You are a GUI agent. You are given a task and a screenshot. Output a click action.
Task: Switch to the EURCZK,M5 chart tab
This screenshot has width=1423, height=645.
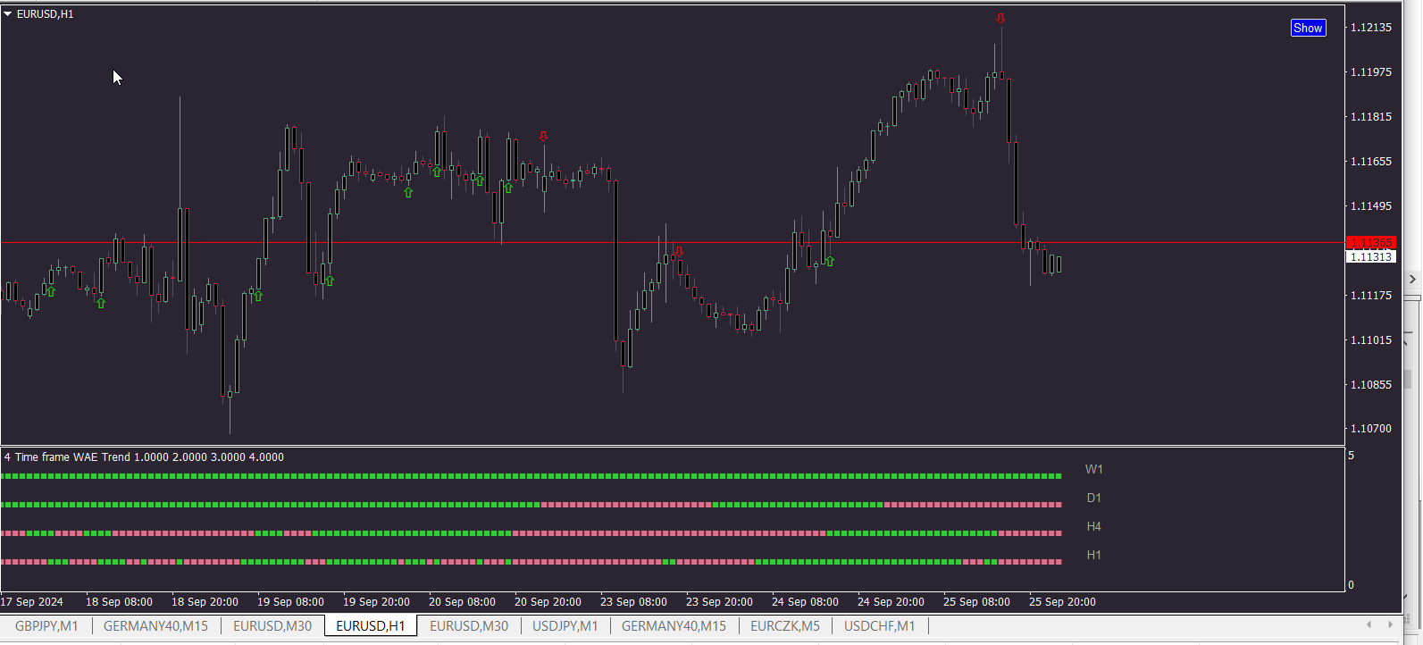(785, 626)
